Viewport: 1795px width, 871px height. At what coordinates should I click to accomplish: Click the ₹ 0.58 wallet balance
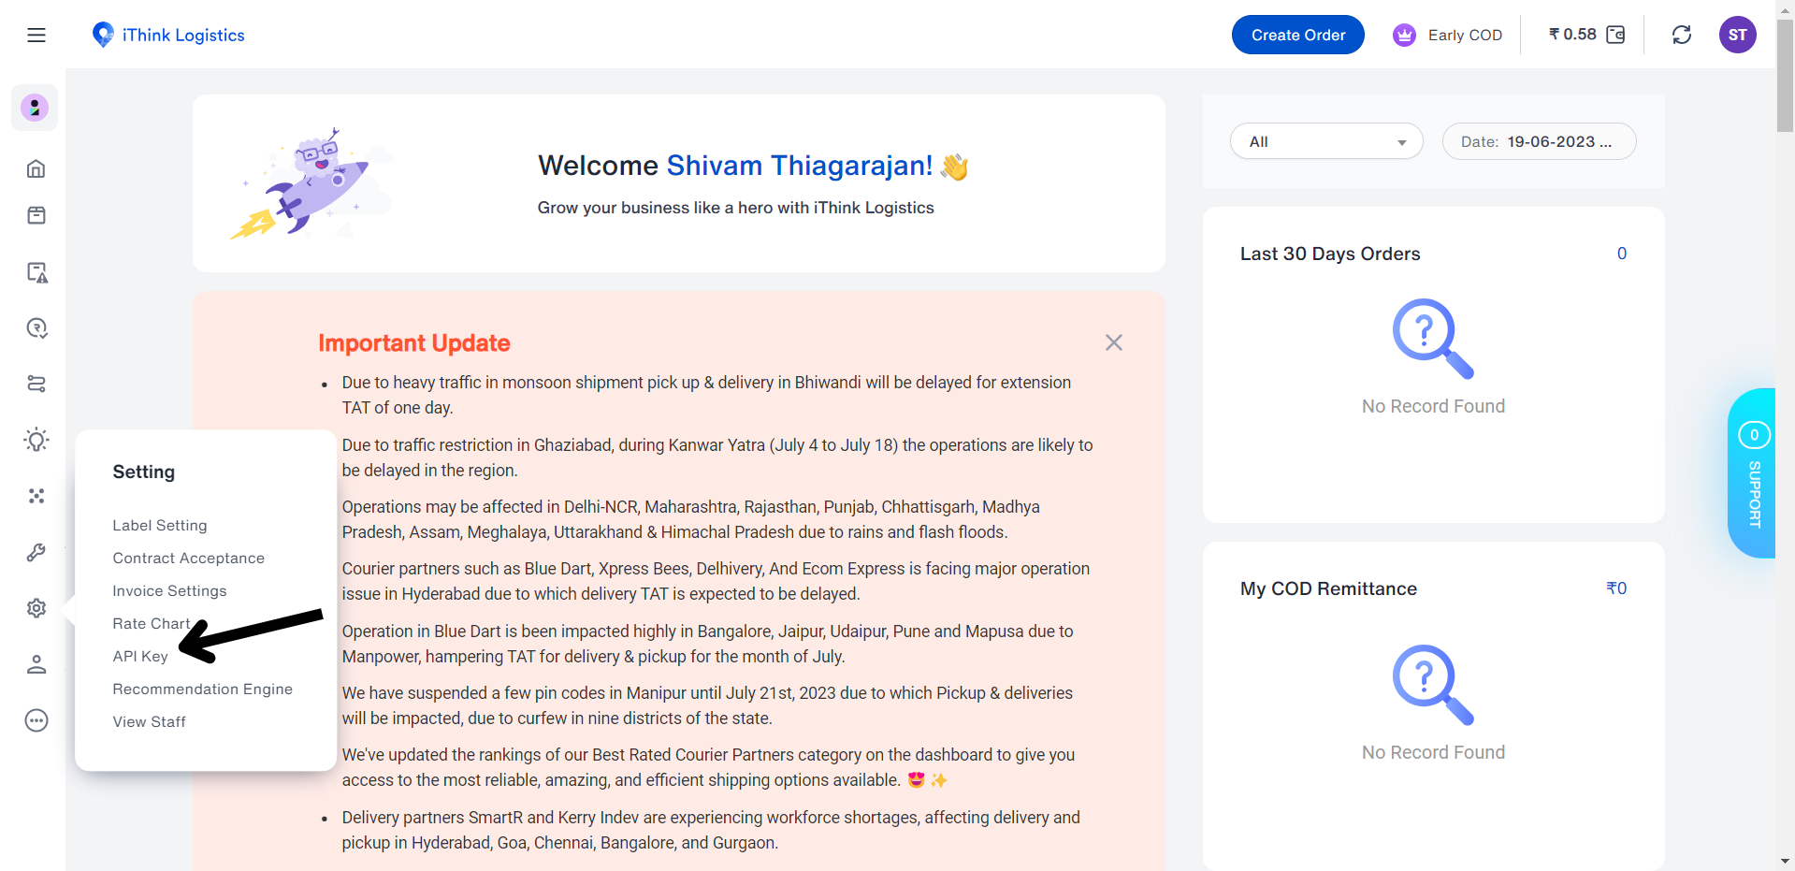point(1572,35)
